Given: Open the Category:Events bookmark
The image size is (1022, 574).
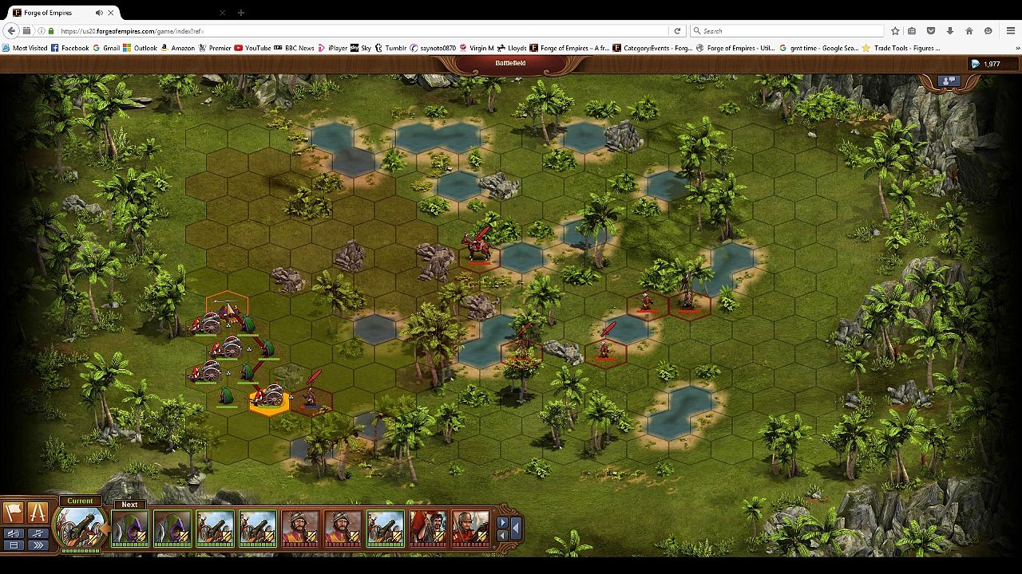Looking at the screenshot, I should pyautogui.click(x=652, y=48).
